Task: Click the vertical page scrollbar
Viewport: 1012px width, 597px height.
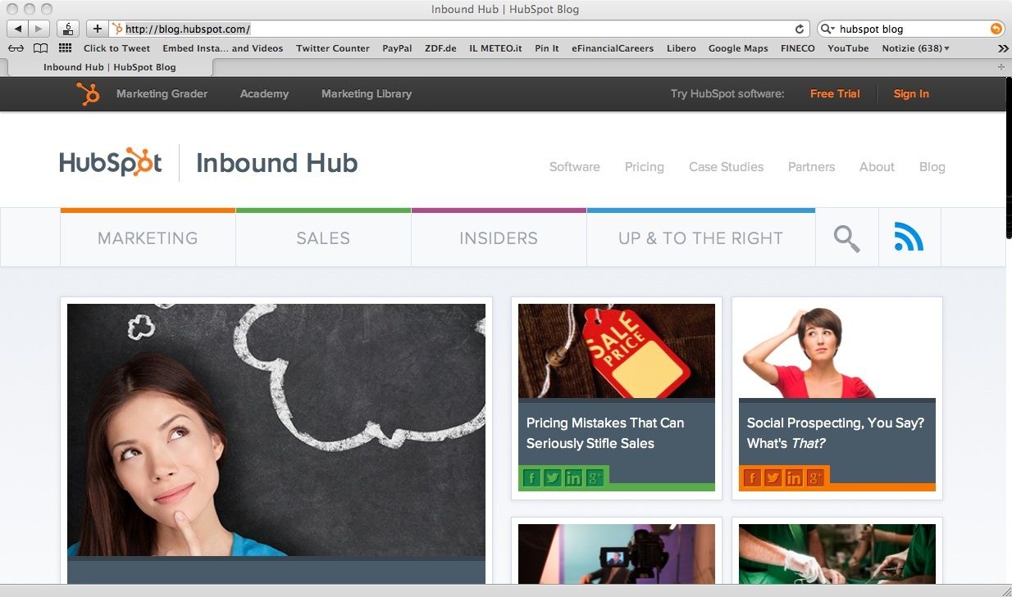Action: (1008, 329)
